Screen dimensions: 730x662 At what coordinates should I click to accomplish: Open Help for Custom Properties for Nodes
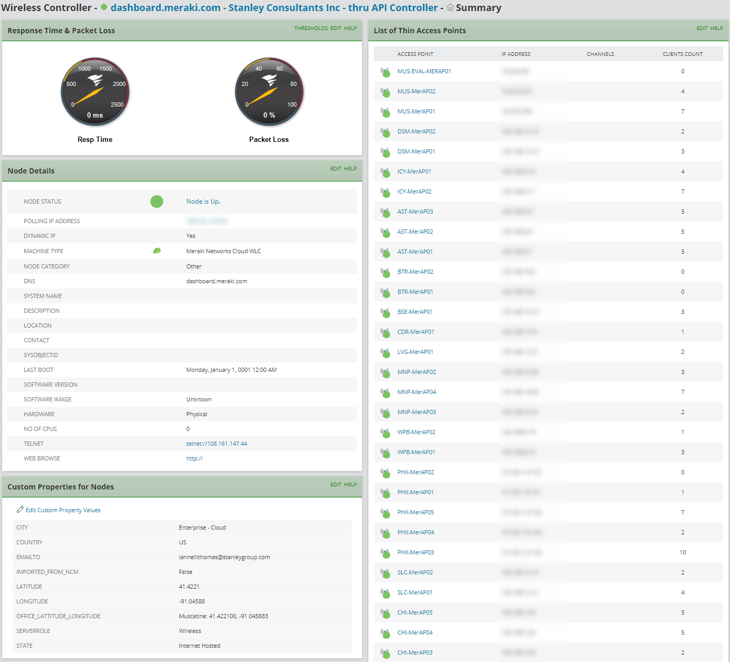(x=350, y=485)
